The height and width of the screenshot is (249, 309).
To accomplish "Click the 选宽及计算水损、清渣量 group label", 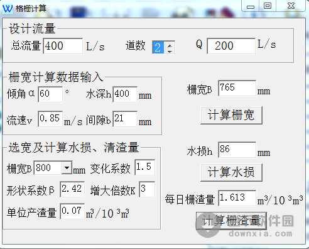I will (x=73, y=147).
